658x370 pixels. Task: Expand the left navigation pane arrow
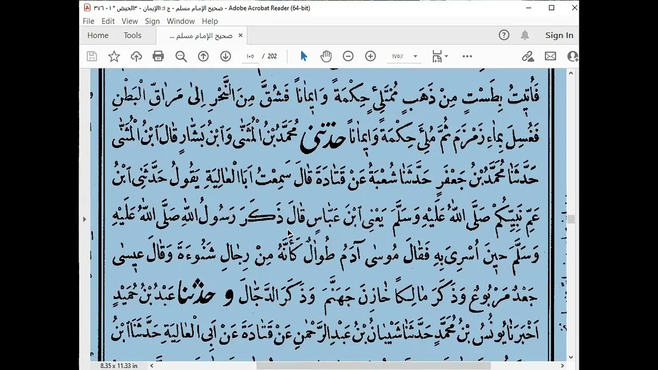pos(84,219)
